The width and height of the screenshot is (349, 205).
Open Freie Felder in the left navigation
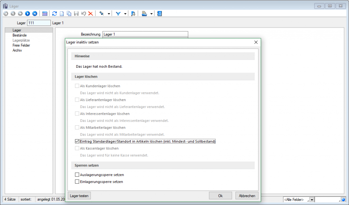(21, 45)
